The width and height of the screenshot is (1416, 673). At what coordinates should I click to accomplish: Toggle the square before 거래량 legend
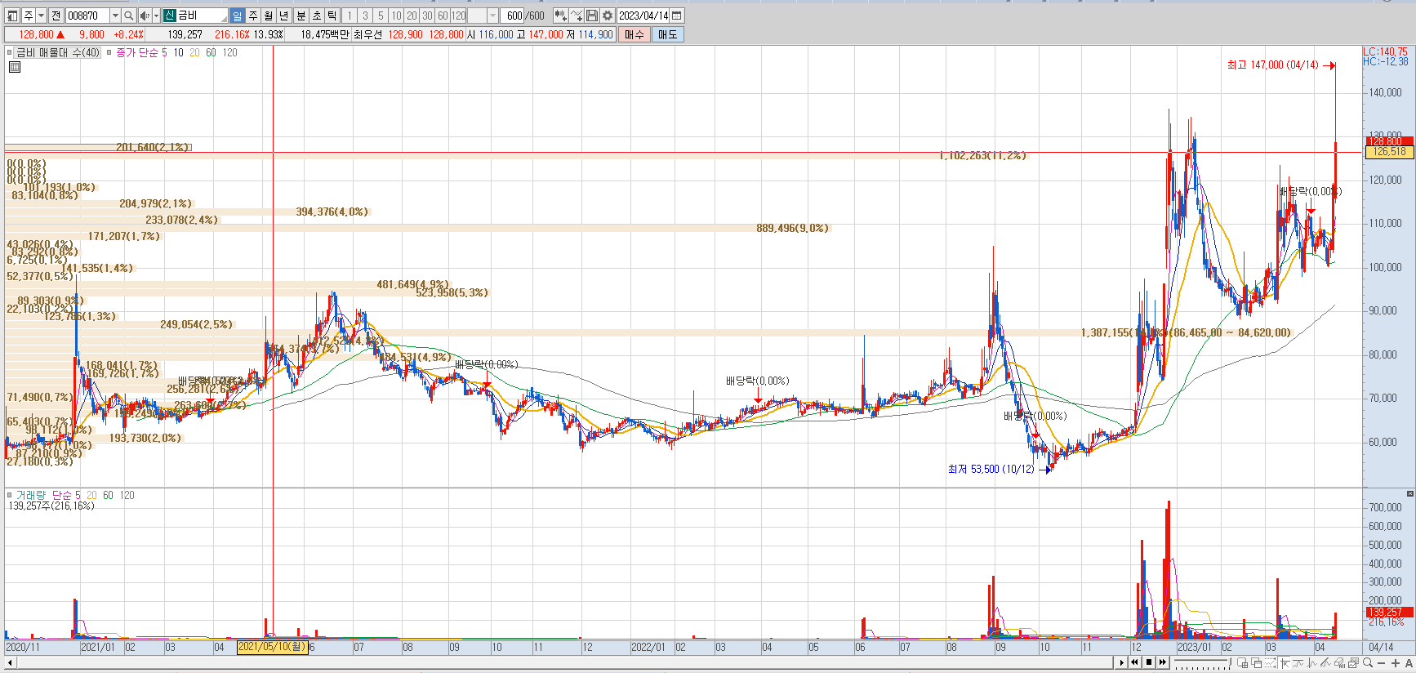(x=10, y=495)
